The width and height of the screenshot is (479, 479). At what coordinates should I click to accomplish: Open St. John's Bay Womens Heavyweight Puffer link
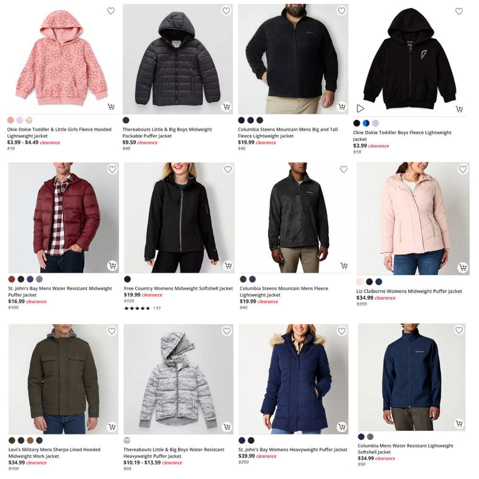[x=293, y=449]
